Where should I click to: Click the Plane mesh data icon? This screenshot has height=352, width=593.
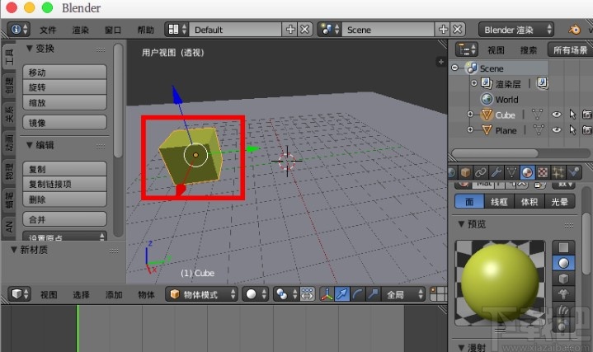point(539,130)
